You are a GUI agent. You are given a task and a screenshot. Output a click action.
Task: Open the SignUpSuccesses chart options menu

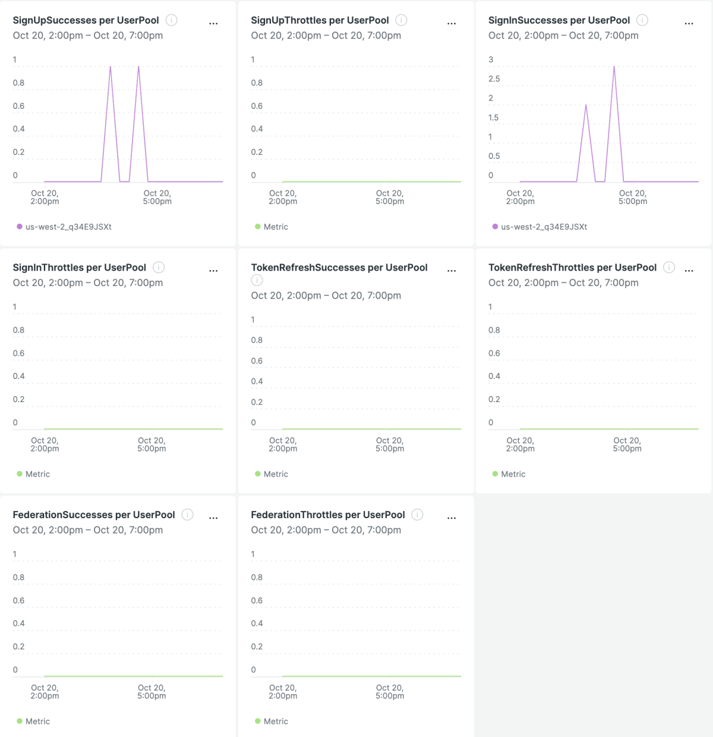213,24
